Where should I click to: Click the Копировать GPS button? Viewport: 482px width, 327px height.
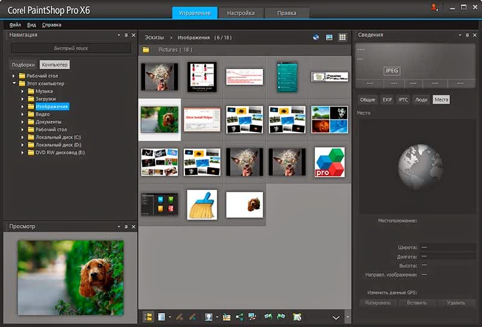click(x=378, y=303)
